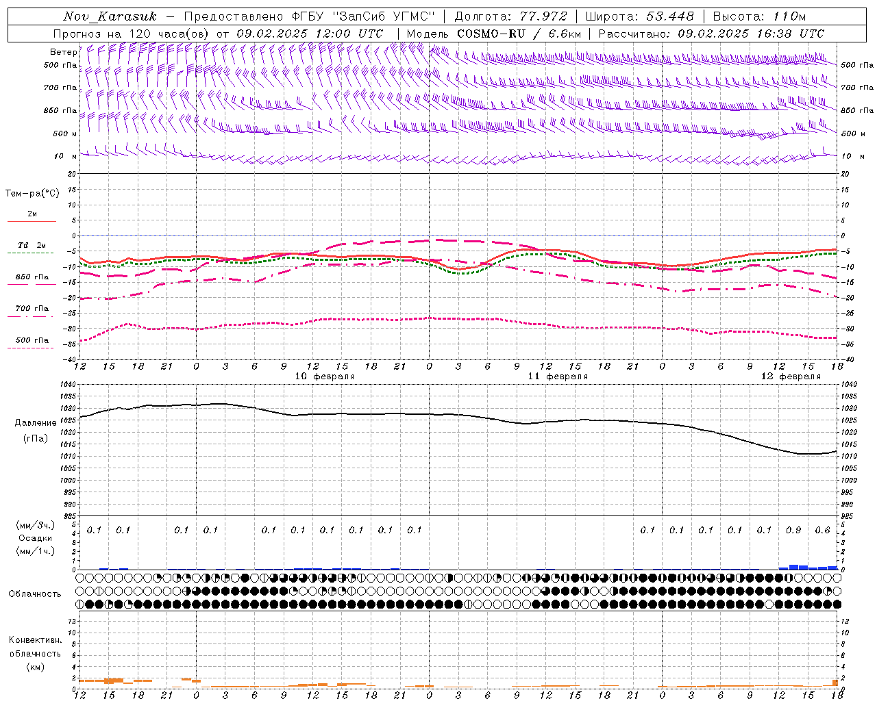Select the 0.9 precipitation value
This screenshot has height=701, width=877.
793,530
